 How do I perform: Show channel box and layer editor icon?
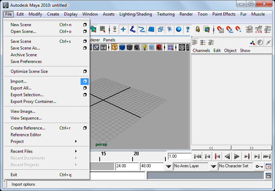[211, 42]
